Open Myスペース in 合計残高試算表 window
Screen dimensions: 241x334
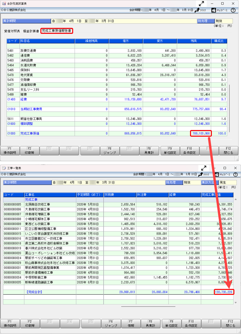coord(219,10)
